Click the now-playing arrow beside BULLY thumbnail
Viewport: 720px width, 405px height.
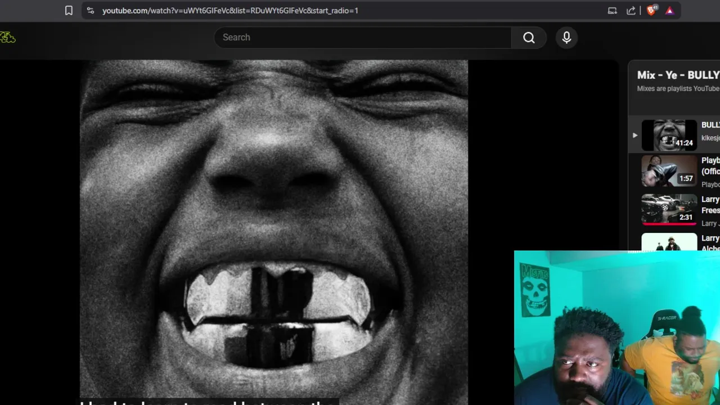click(x=634, y=135)
